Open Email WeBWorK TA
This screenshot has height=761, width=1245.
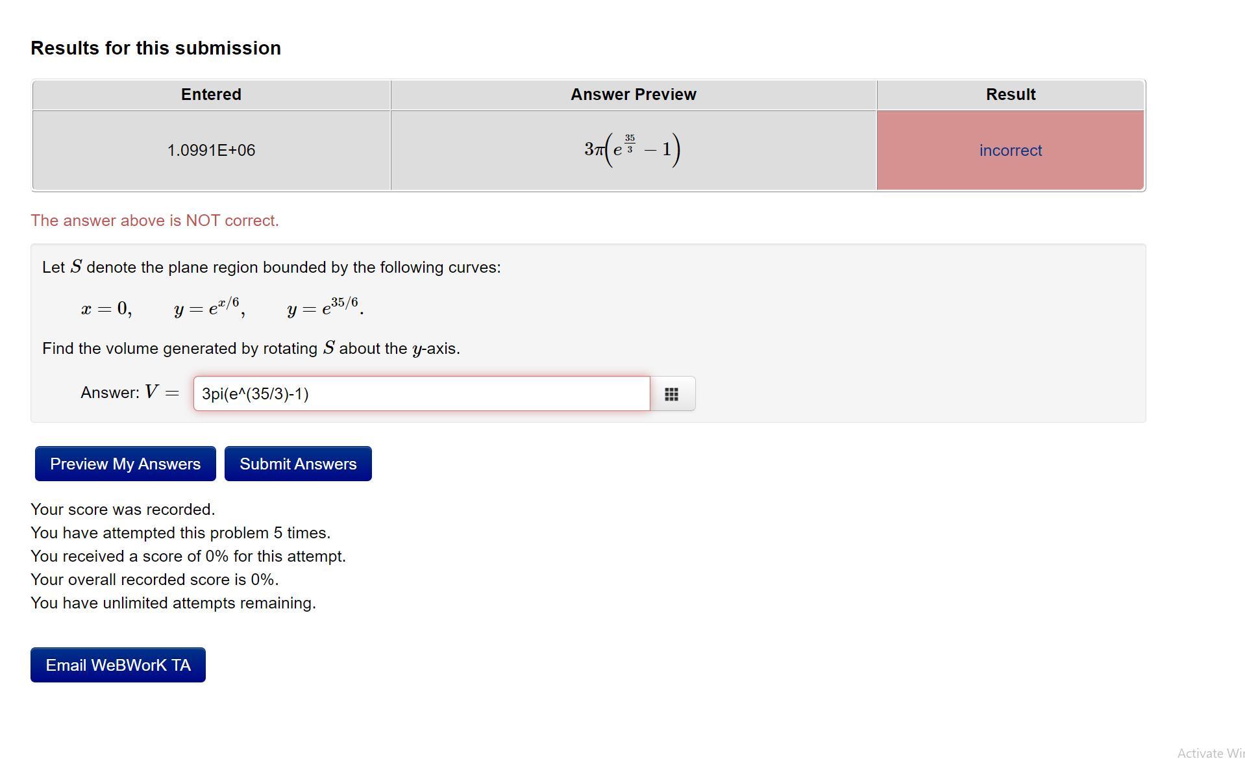click(118, 666)
